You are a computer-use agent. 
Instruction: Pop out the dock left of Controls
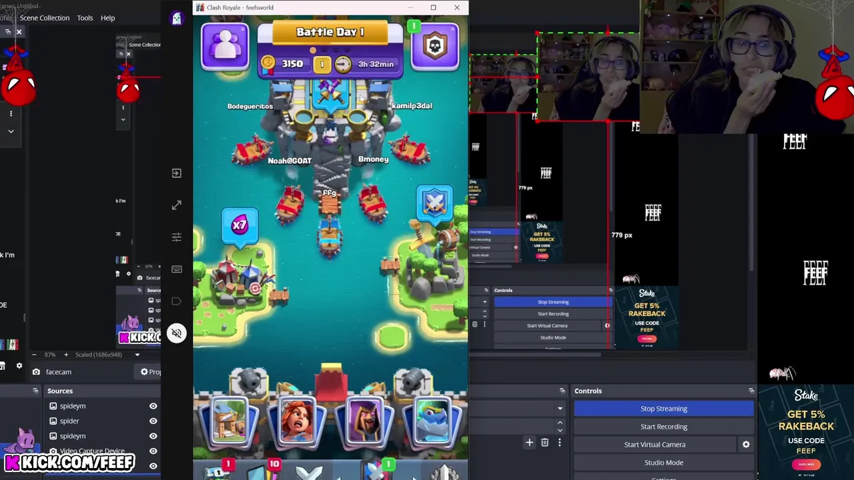(562, 391)
